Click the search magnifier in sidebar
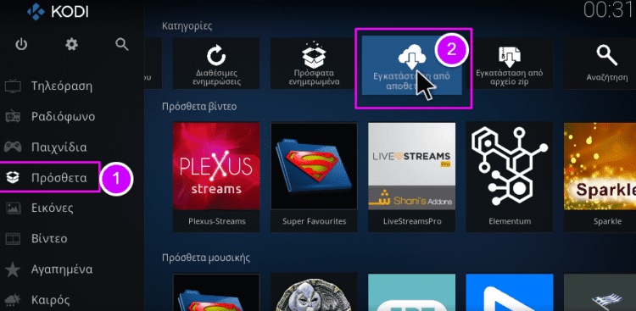Image resolution: width=636 pixels, height=311 pixels. (122, 44)
